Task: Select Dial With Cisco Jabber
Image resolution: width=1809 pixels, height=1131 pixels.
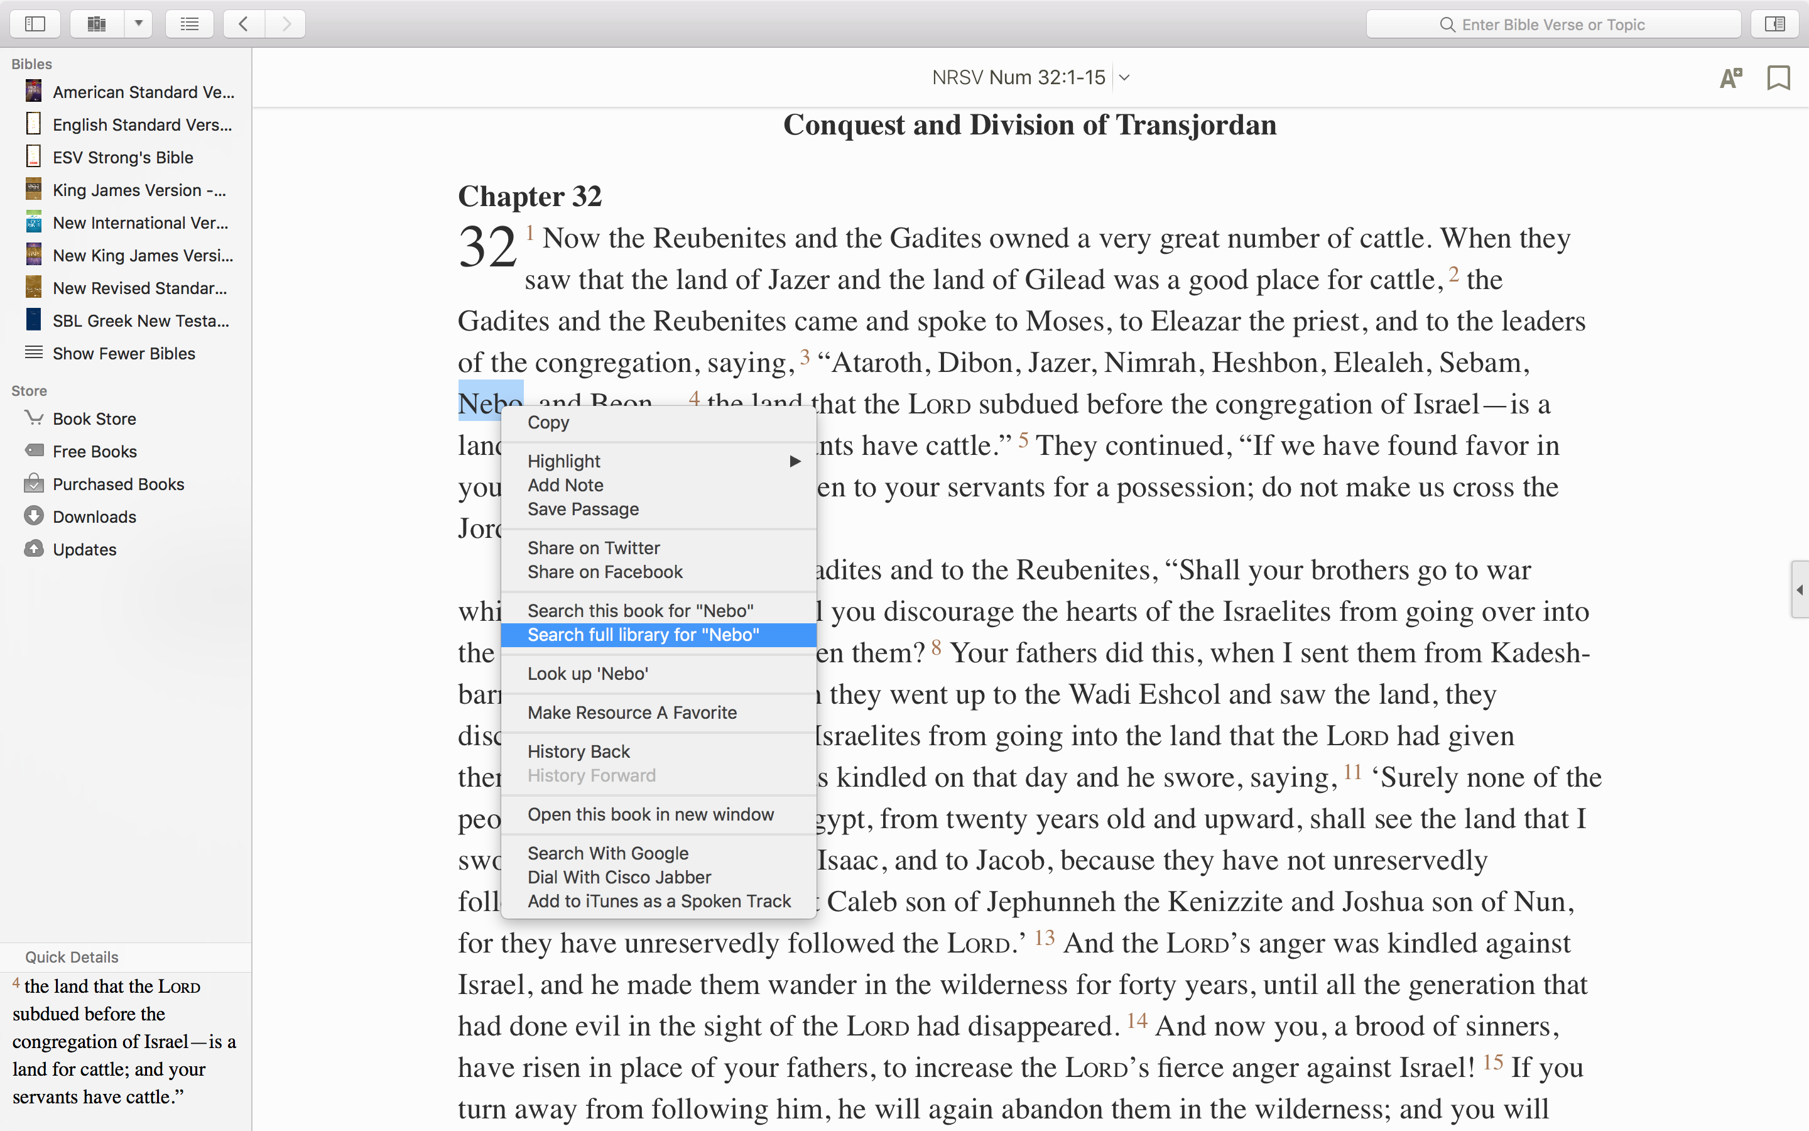Action: [x=658, y=877]
